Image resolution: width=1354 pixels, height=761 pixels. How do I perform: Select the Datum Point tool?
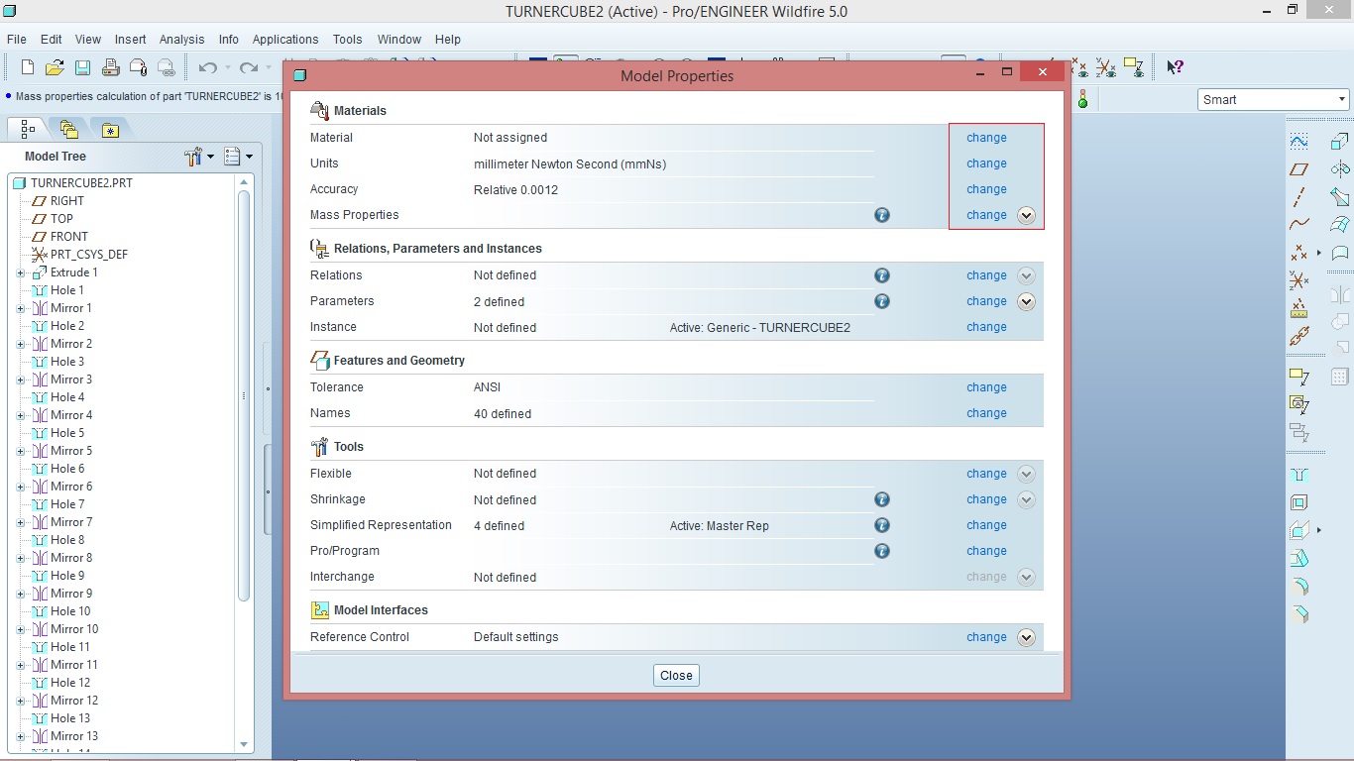pos(1298,253)
